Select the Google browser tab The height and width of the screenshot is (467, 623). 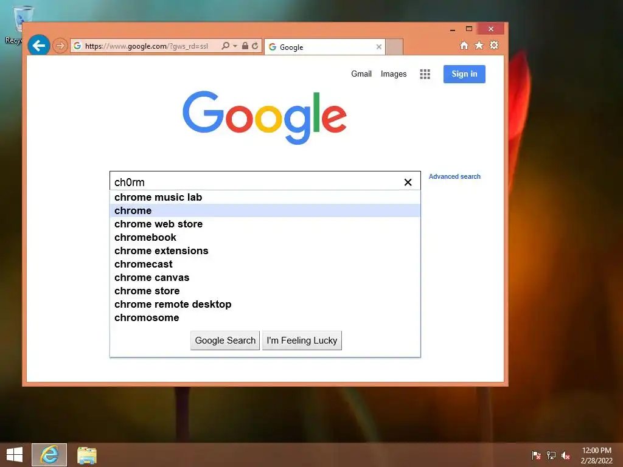[325, 47]
